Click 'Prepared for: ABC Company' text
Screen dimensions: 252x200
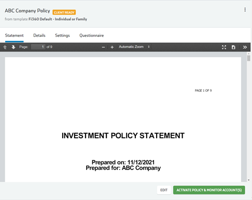click(123, 168)
